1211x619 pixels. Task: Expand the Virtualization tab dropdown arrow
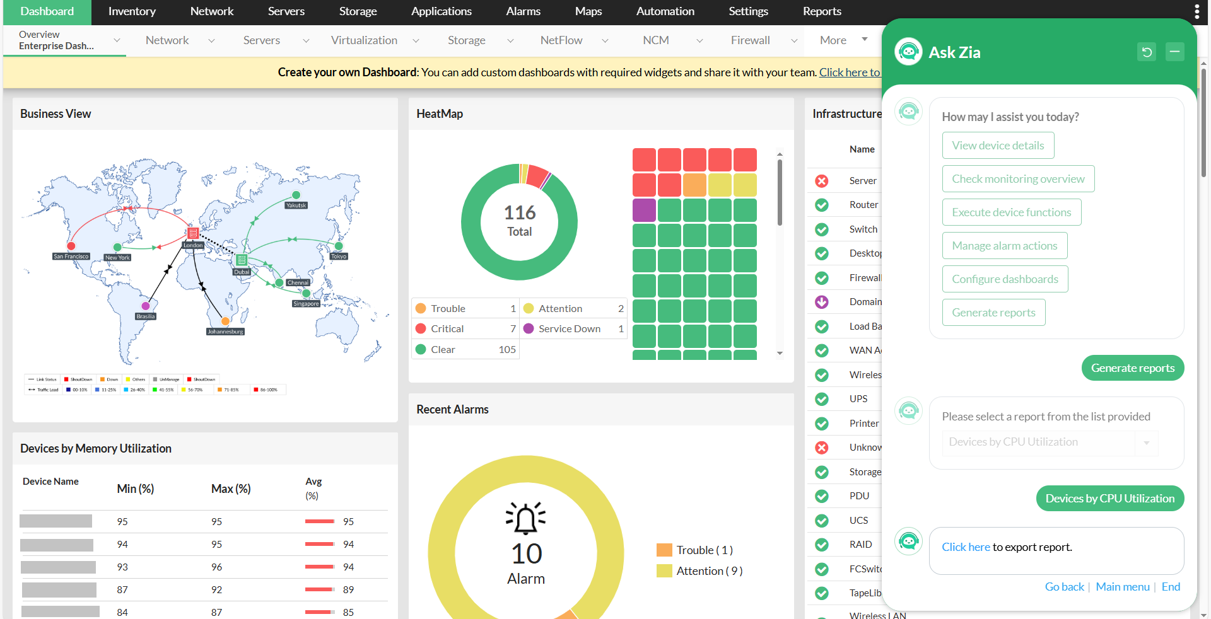416,40
